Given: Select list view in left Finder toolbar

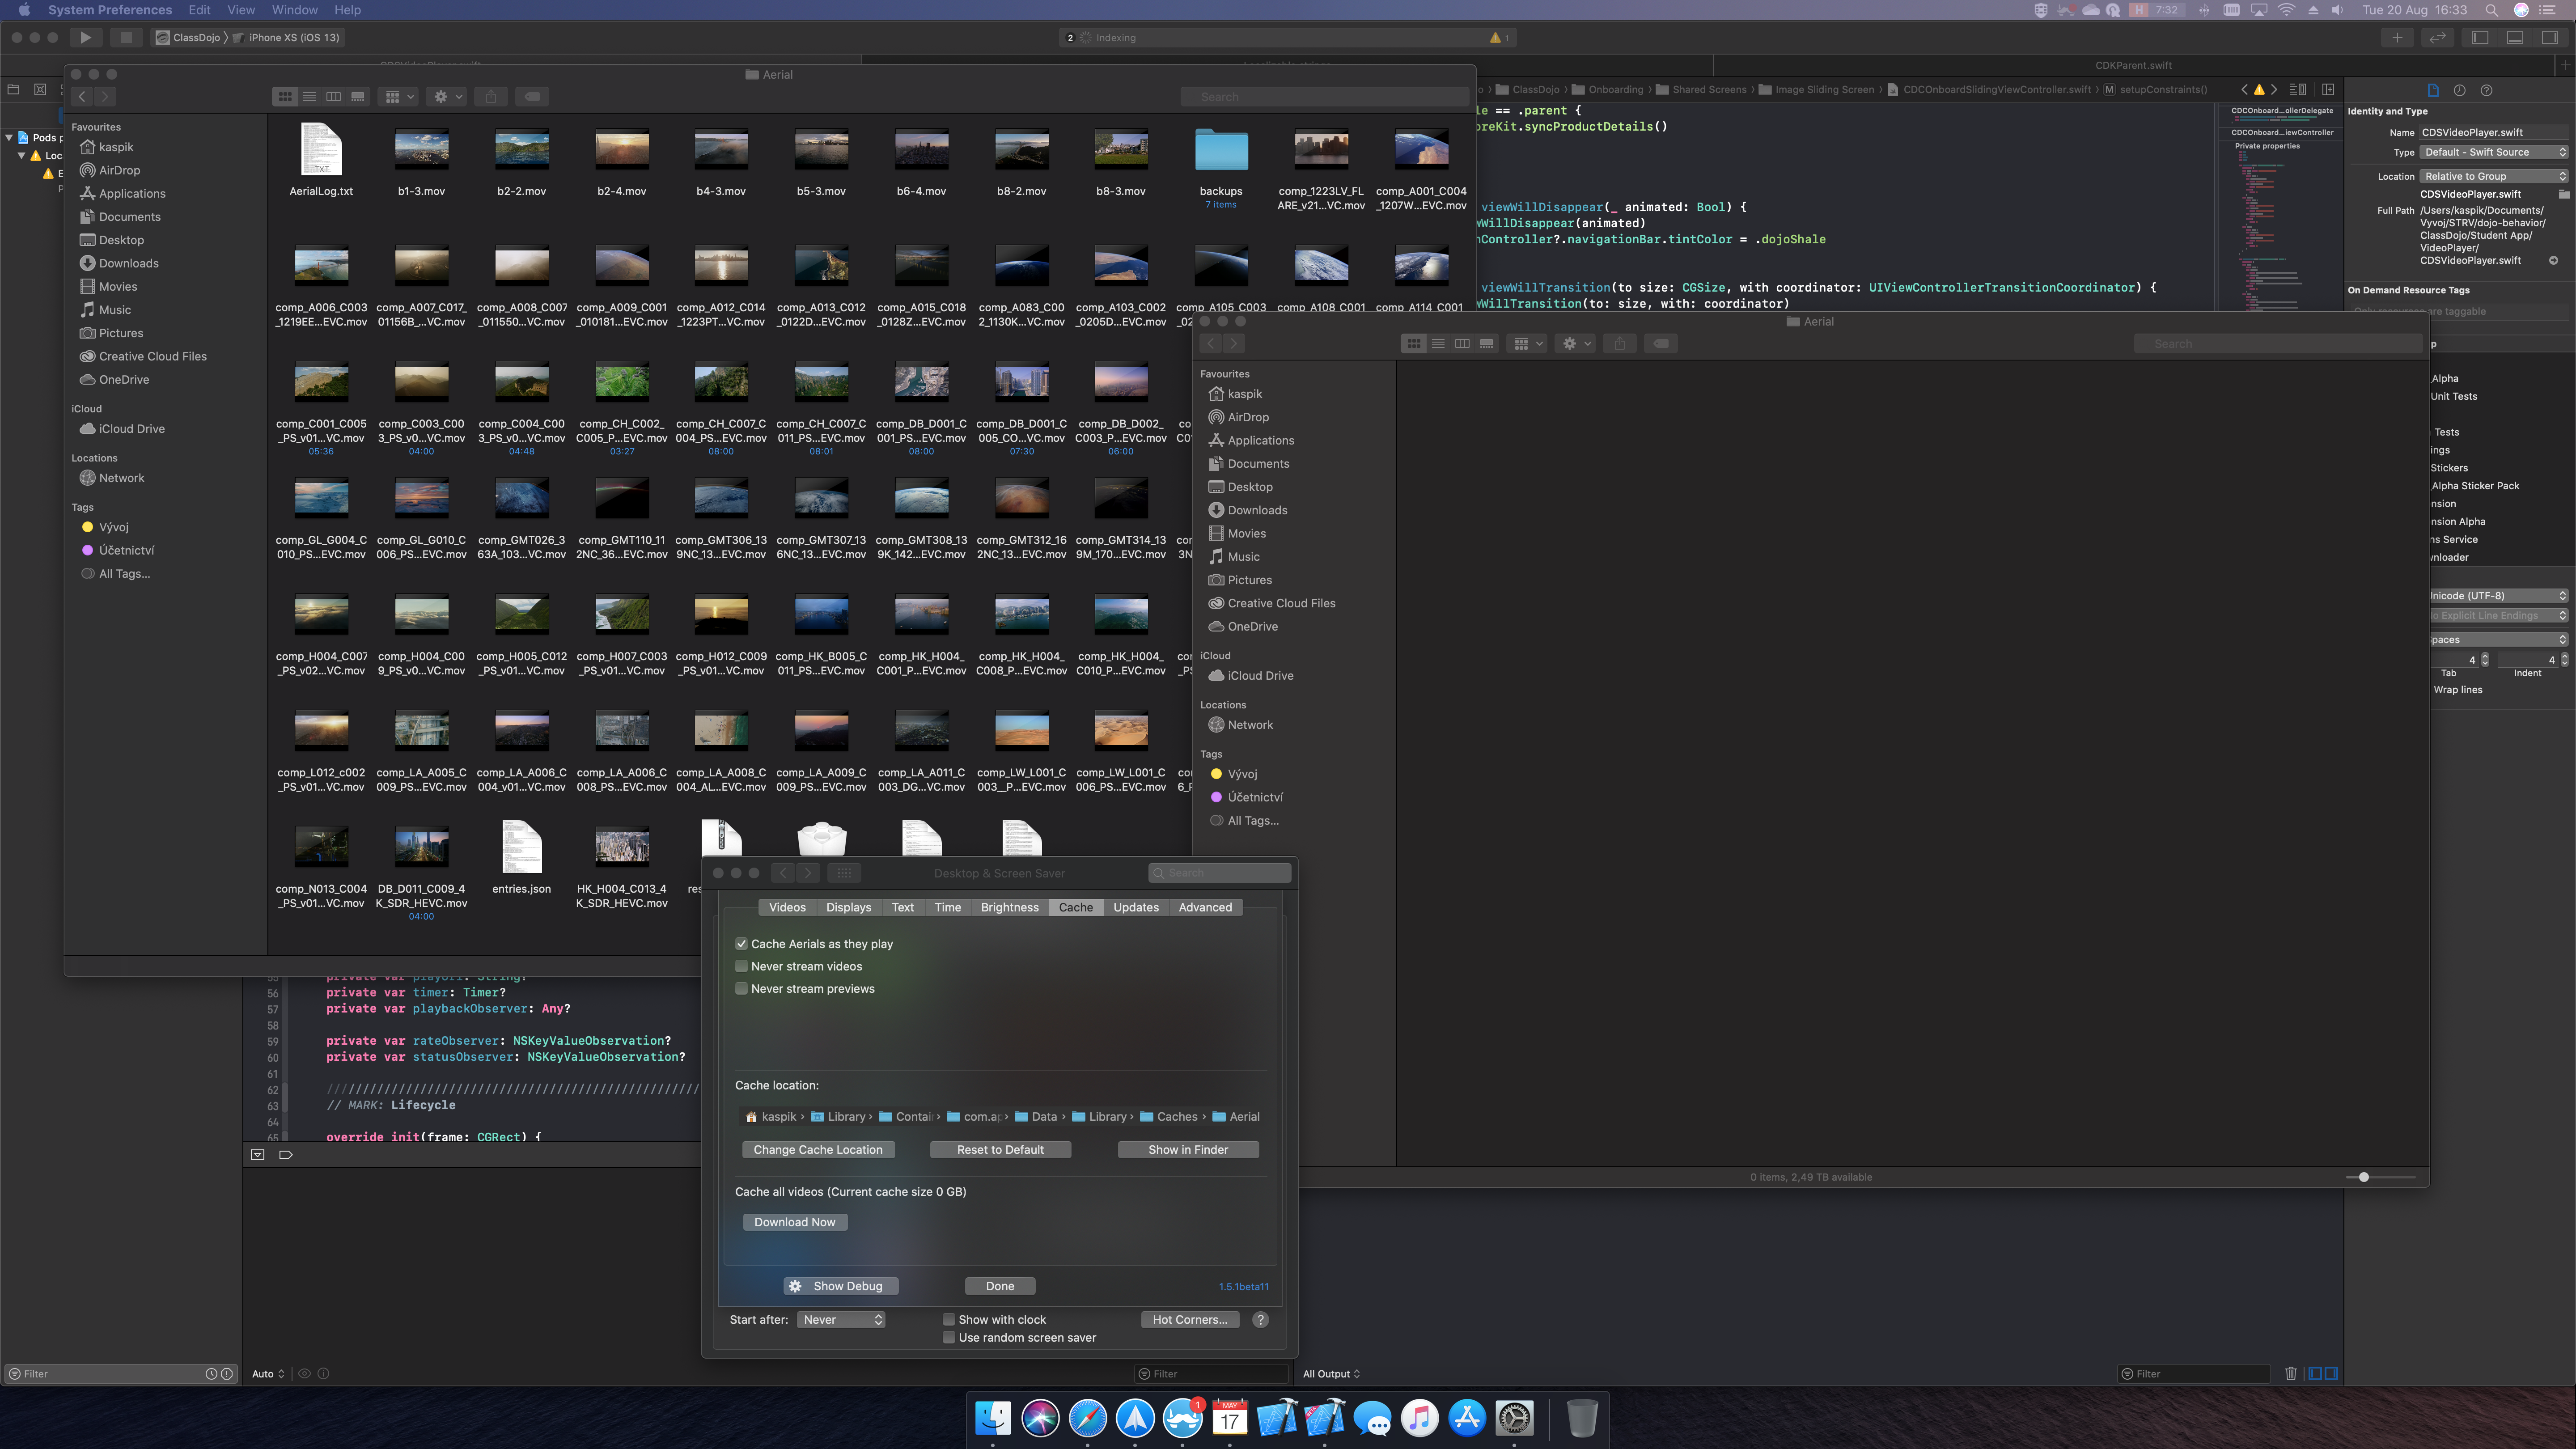Looking at the screenshot, I should tap(310, 97).
